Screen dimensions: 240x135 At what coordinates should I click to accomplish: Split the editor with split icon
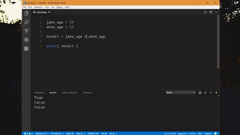211,12
